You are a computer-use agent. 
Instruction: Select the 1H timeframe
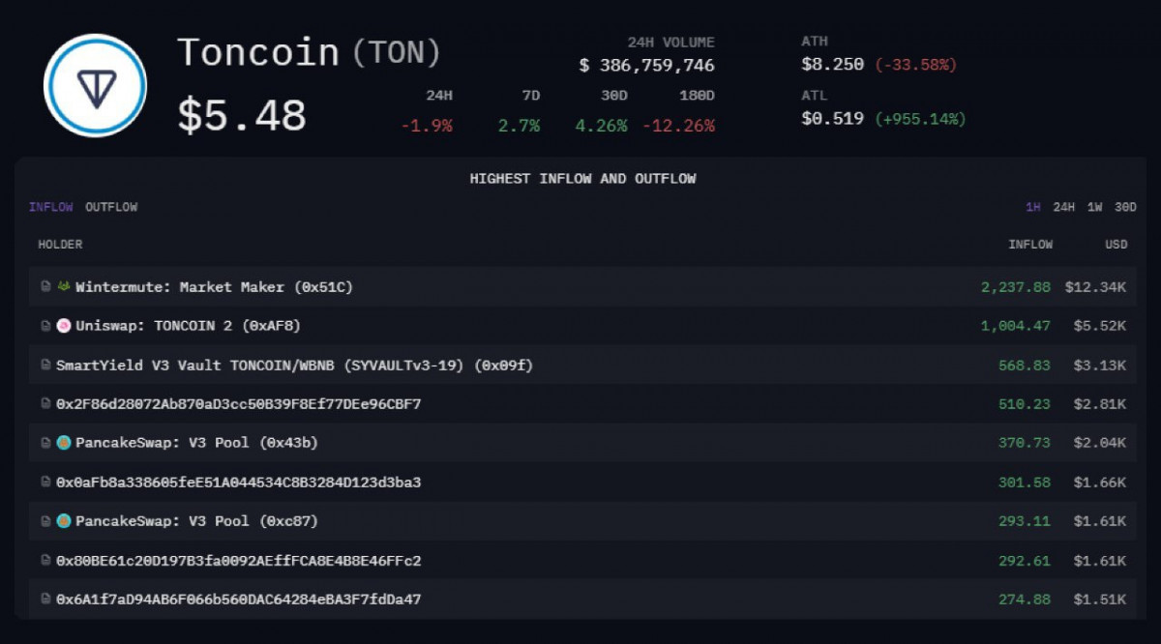1033,207
